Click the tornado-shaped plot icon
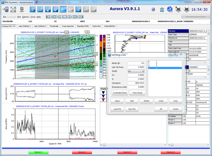Viewport: 212px width, 156px height. (55, 10)
